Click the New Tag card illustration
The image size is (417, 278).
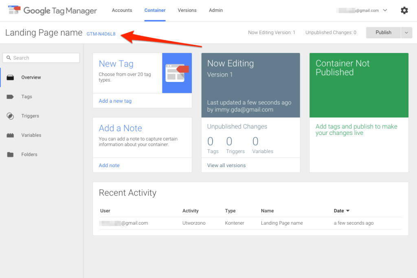pyautogui.click(x=177, y=73)
